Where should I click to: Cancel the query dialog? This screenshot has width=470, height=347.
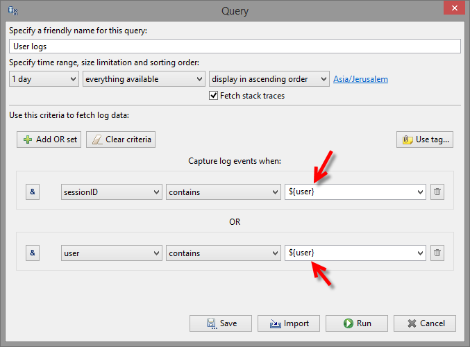(425, 323)
